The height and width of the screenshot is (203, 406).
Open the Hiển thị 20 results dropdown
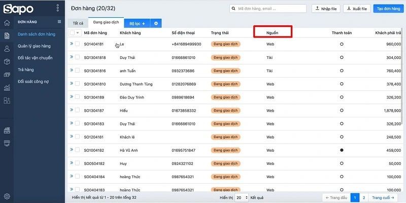pyautogui.click(x=243, y=197)
